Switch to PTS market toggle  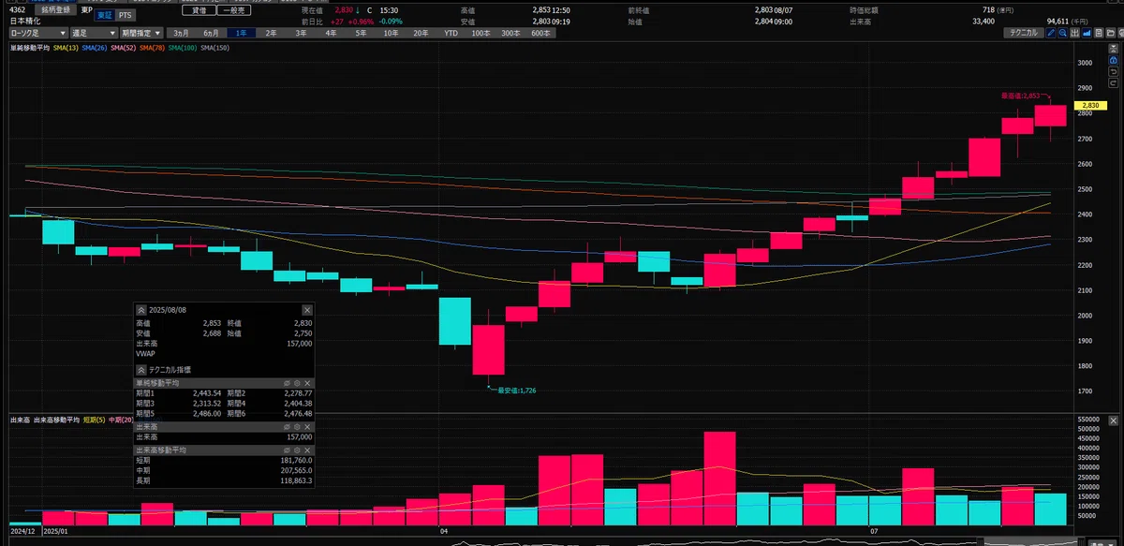point(125,15)
